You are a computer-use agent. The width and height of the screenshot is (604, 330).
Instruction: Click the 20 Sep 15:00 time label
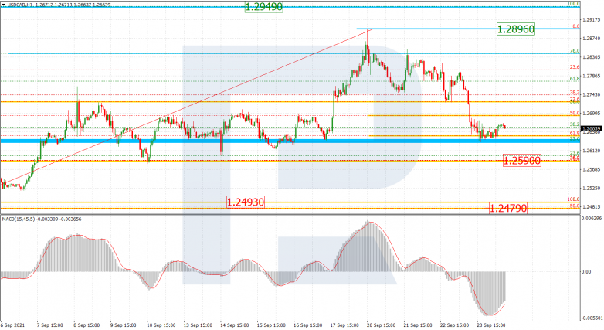pyautogui.click(x=382, y=325)
